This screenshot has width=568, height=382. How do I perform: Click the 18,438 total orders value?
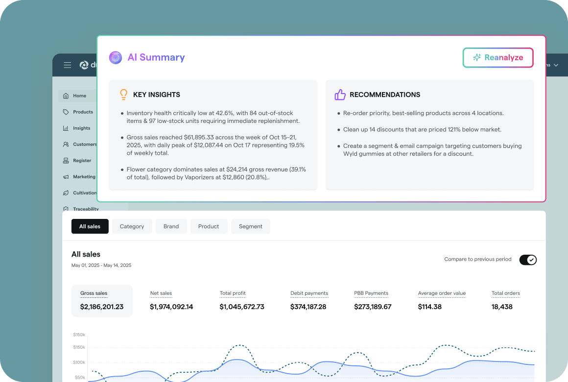(502, 307)
